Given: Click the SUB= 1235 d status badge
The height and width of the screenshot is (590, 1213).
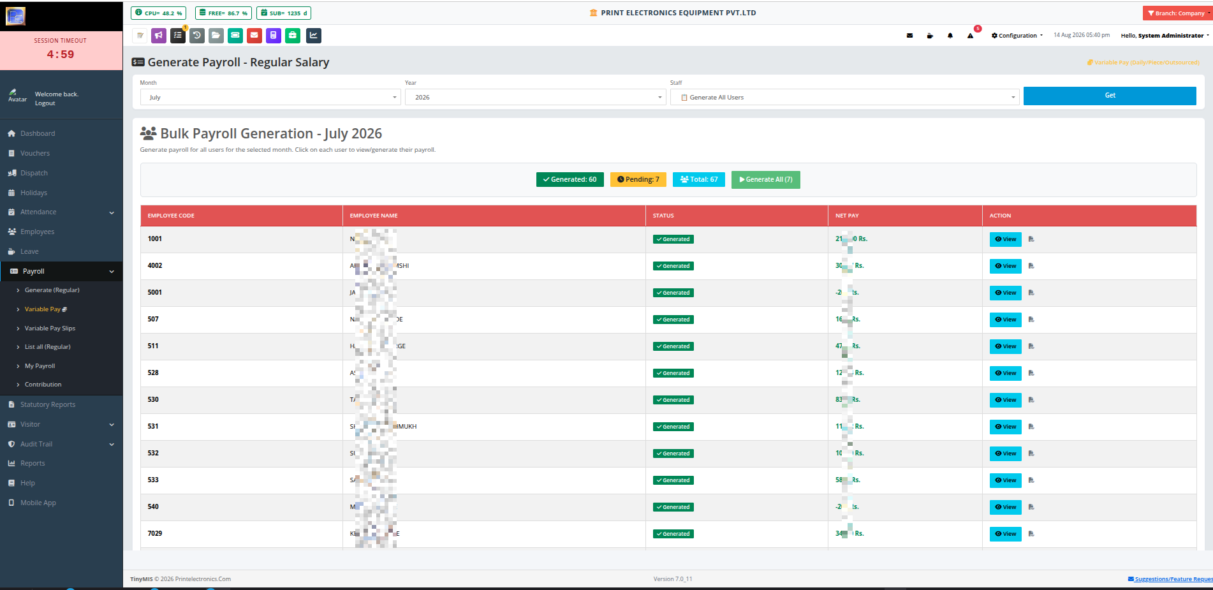Looking at the screenshot, I should pos(284,13).
